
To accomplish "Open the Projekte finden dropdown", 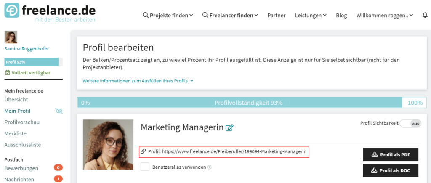I will point(168,15).
